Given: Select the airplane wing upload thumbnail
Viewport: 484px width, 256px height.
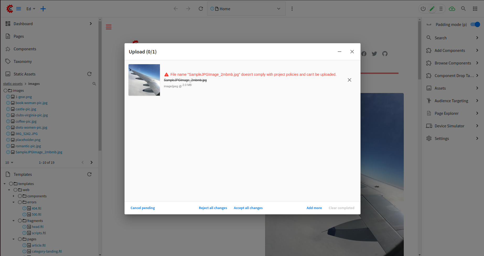Looking at the screenshot, I should click(144, 80).
